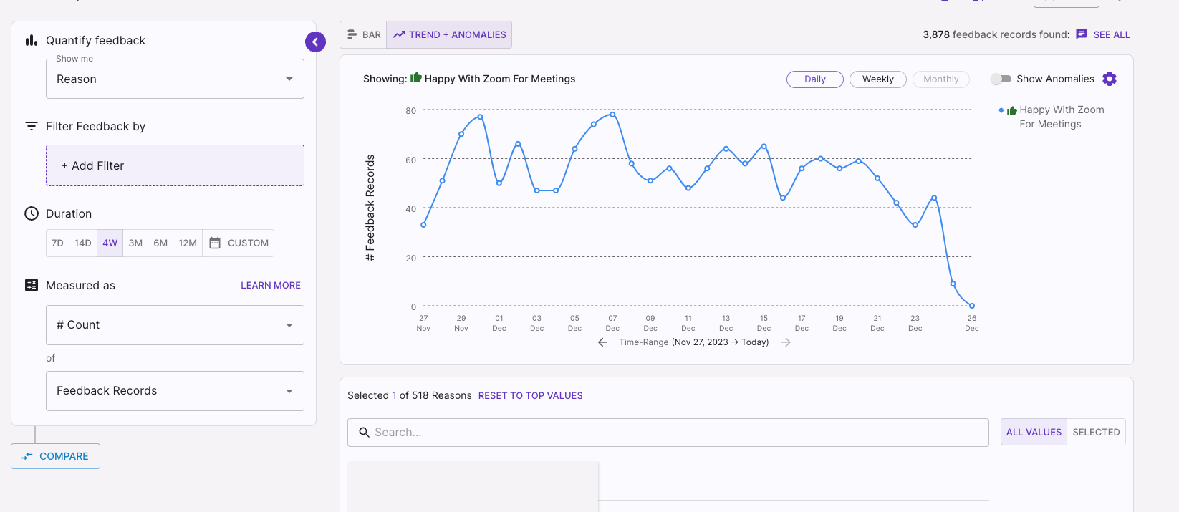Open CUSTOM duration picker

tap(239, 243)
